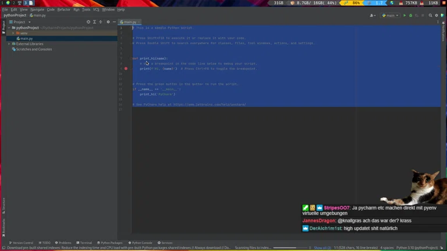Select main.py in the project tree

[x=26, y=38]
